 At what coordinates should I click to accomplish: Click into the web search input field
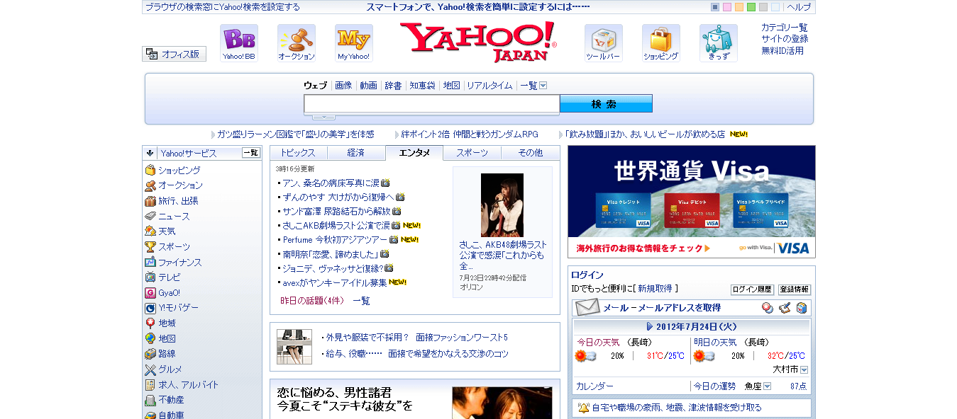(432, 104)
